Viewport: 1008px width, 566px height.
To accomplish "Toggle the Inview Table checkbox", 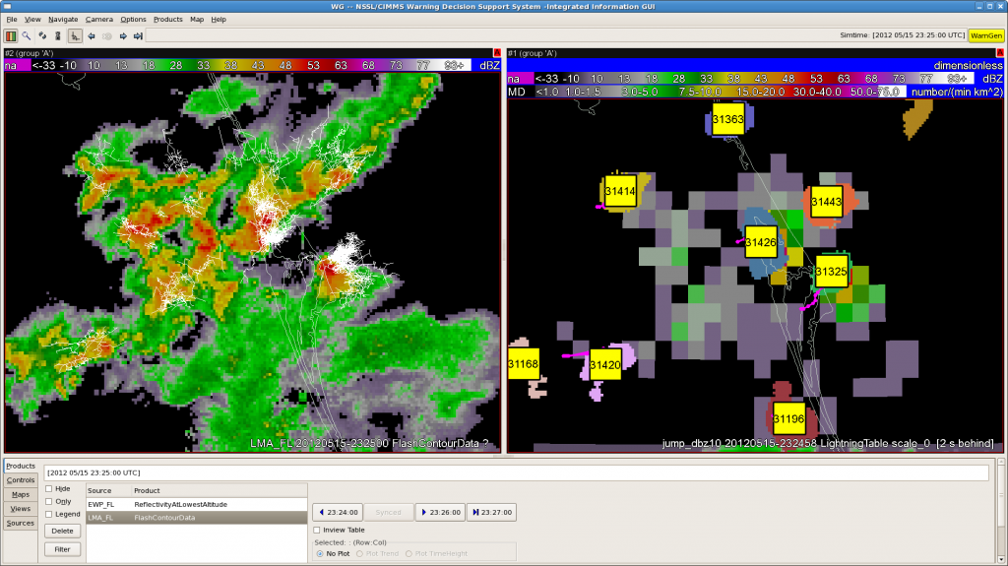I will point(317,530).
